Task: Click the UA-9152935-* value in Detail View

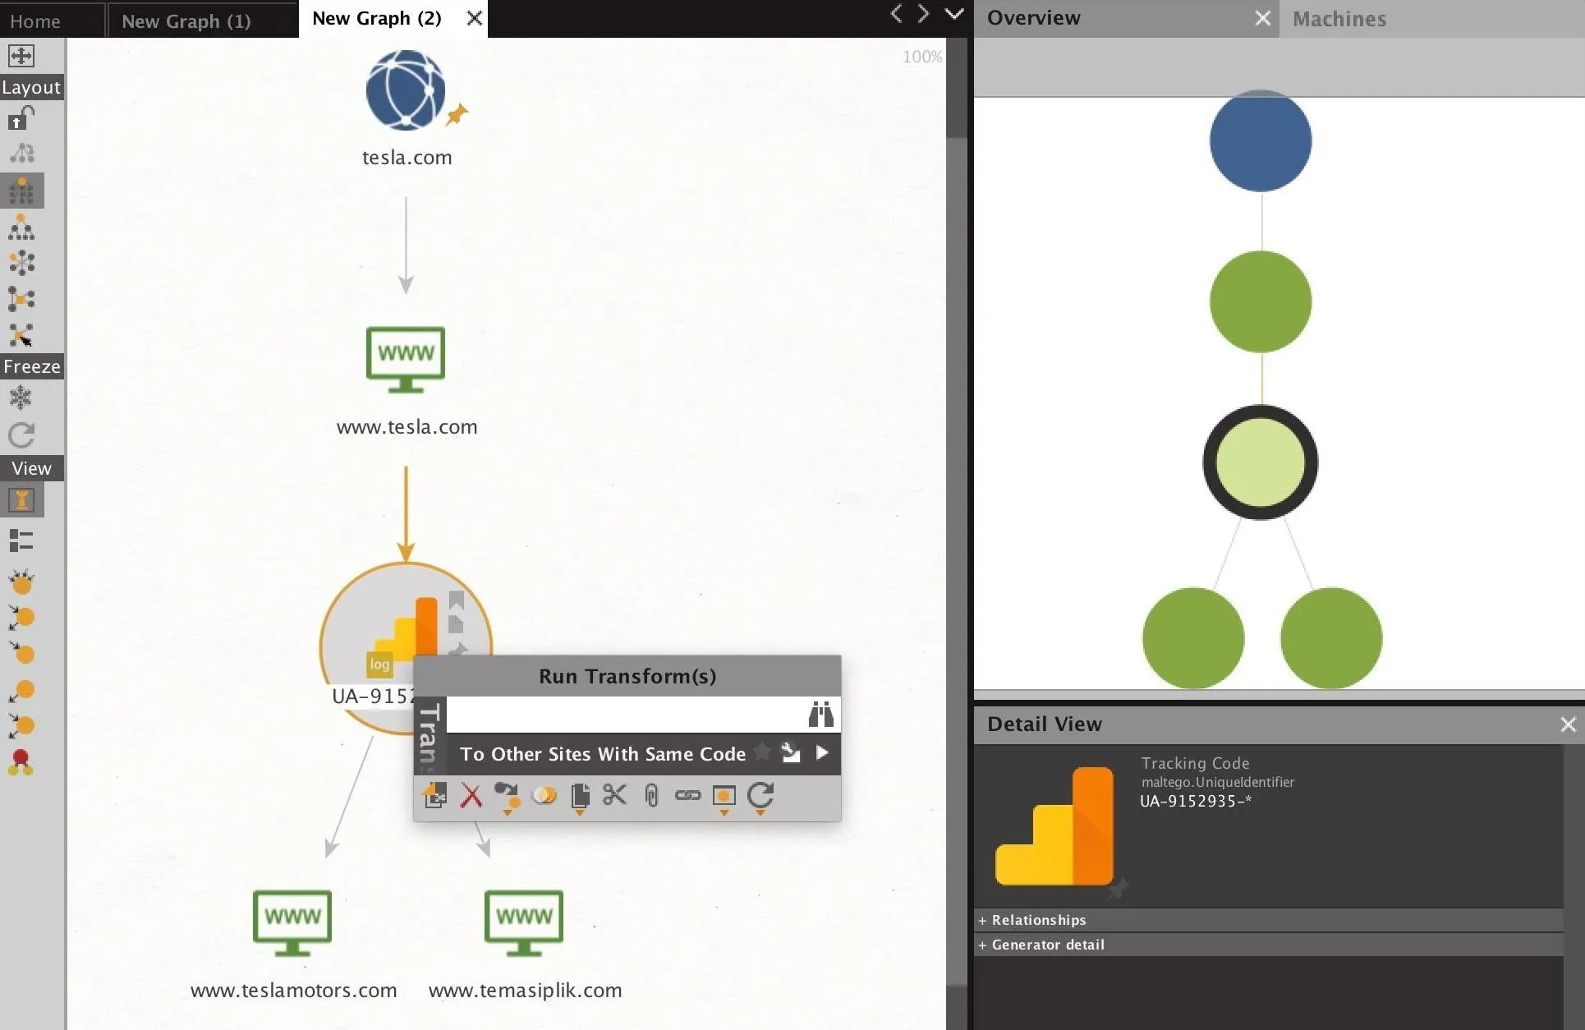Action: coord(1196,802)
